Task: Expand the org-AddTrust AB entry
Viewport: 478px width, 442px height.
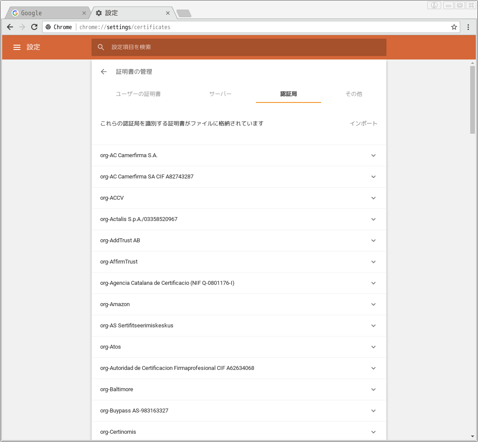Action: point(373,241)
